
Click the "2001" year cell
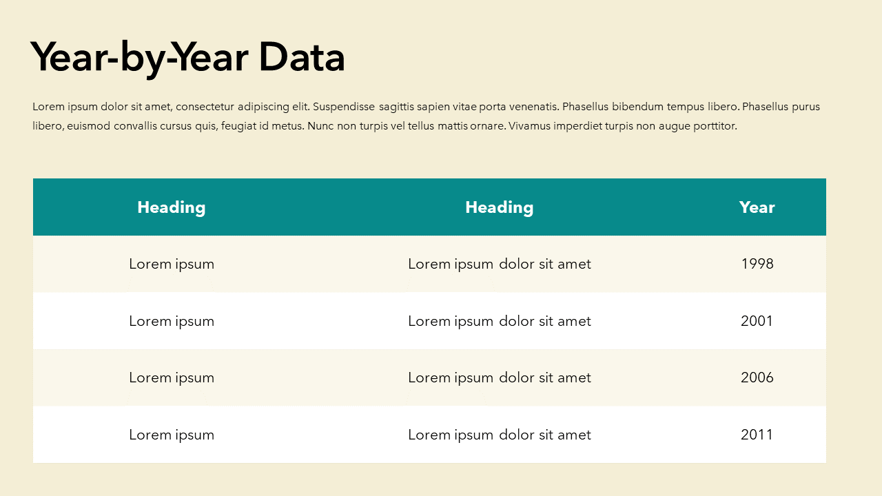coord(757,321)
